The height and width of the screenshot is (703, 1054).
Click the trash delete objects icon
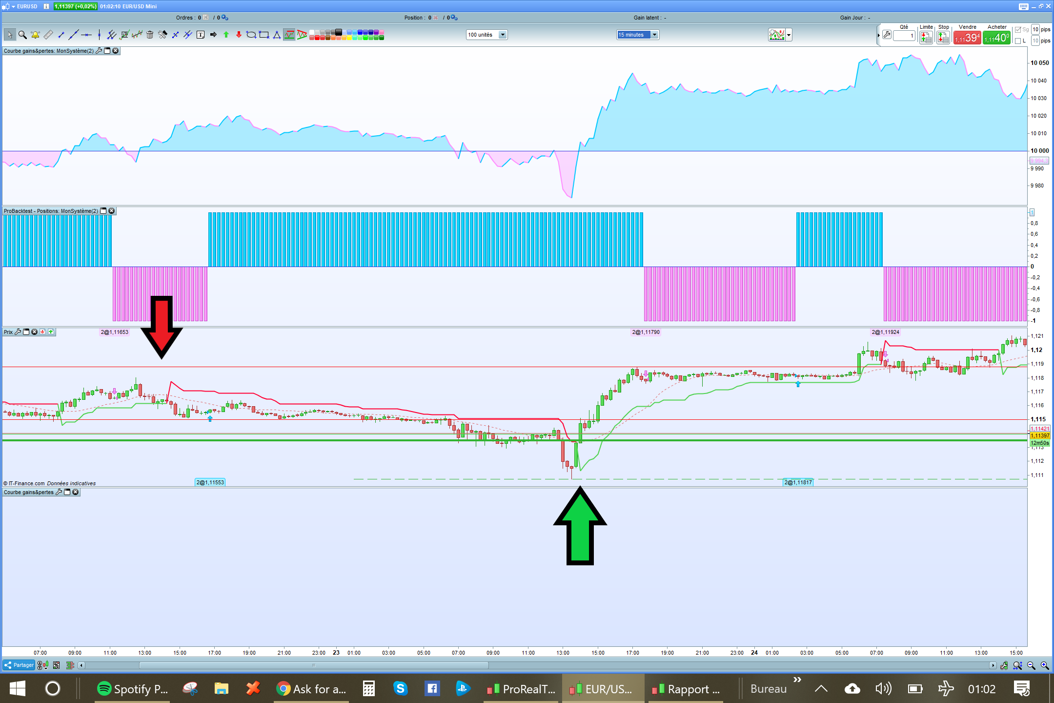pyautogui.click(x=150, y=35)
